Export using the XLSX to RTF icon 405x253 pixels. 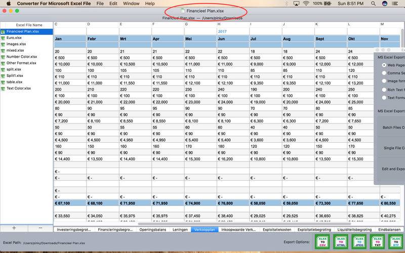(396, 242)
